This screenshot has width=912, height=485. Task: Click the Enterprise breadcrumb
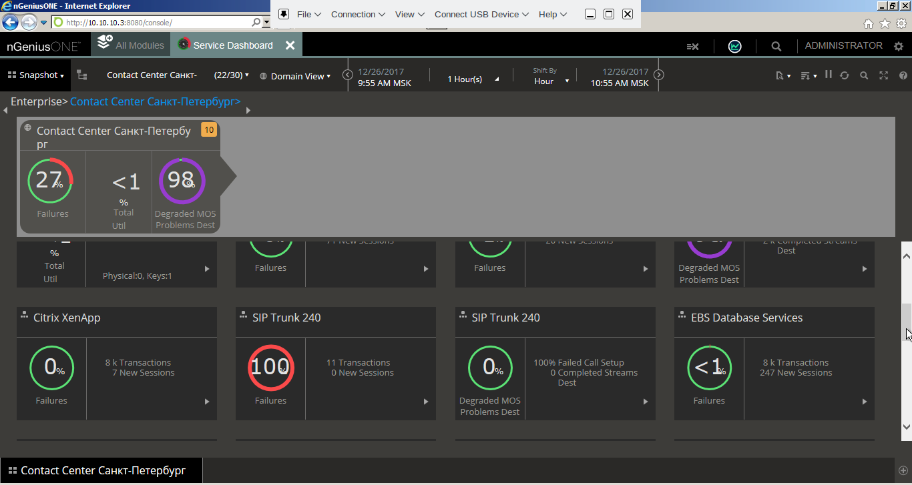36,101
